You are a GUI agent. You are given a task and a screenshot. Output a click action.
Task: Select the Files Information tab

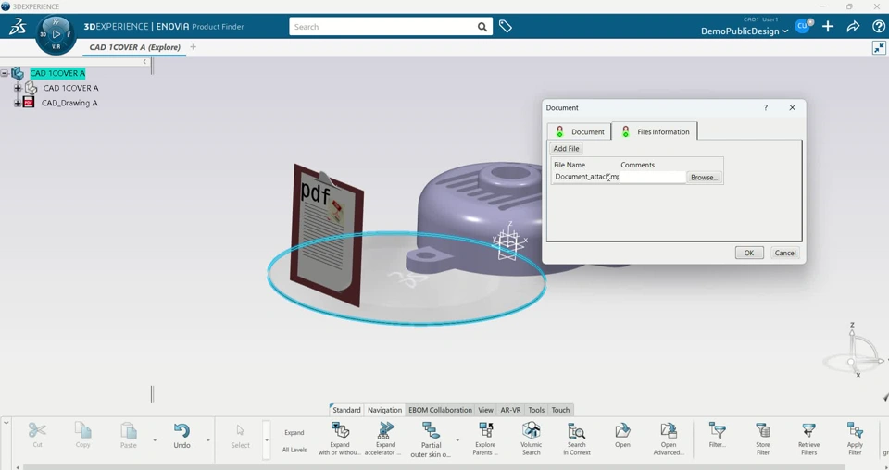pos(655,131)
